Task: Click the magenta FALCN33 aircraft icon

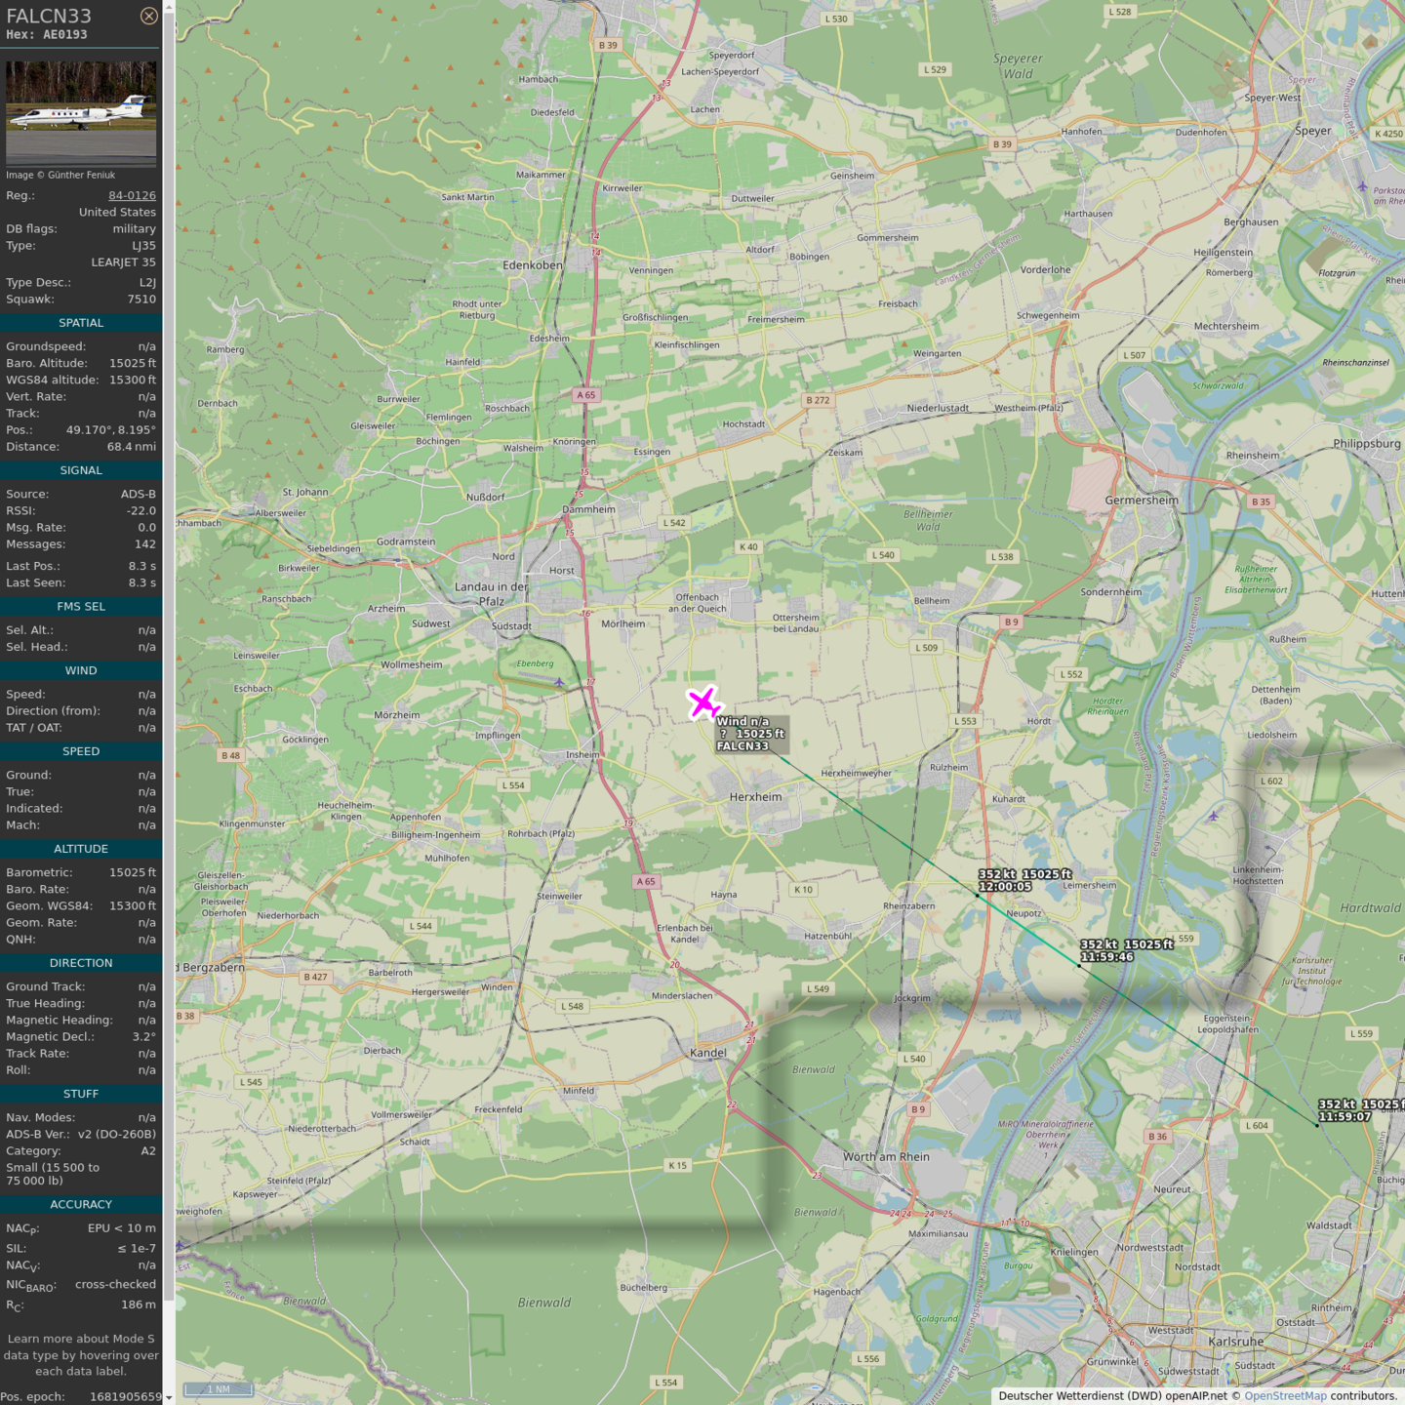Action: point(703,702)
